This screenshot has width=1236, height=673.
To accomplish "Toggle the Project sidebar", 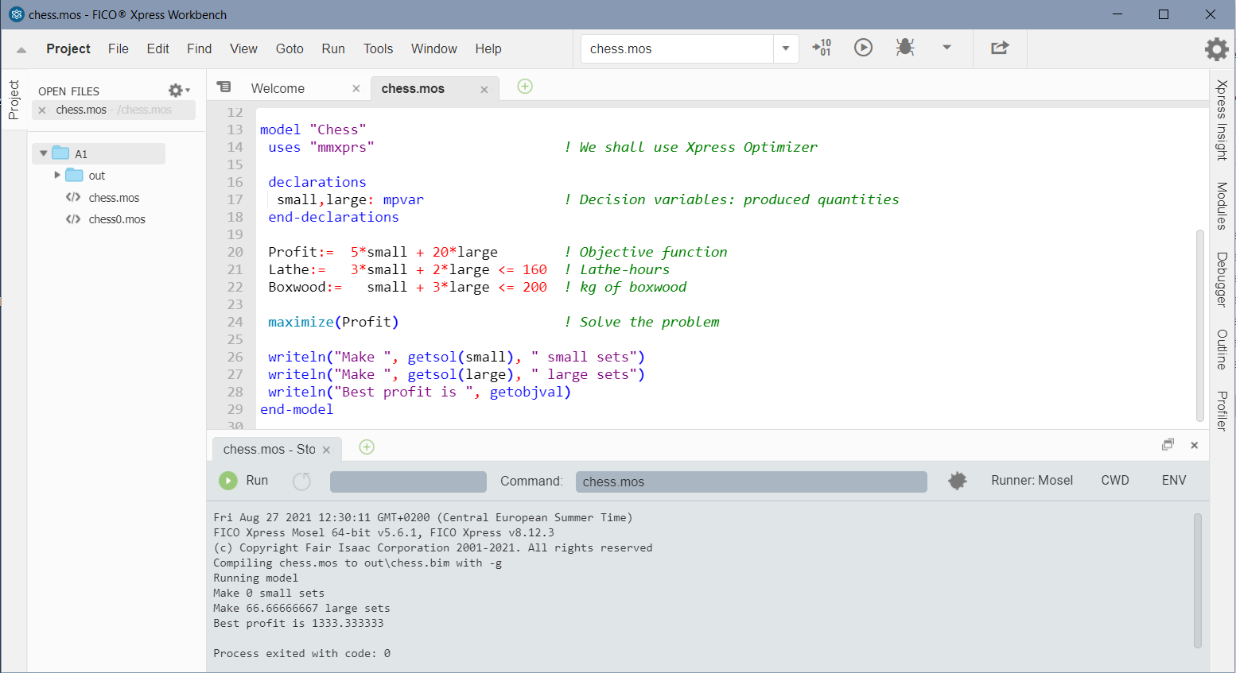I will tap(14, 98).
